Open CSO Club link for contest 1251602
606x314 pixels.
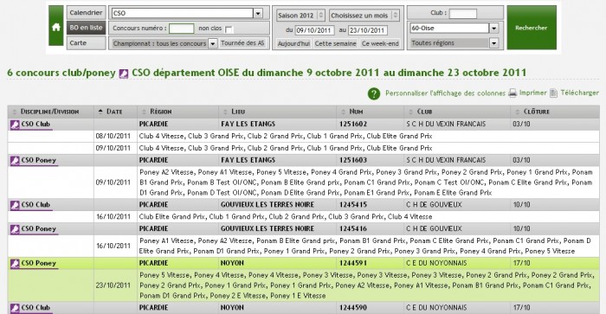pyautogui.click(x=36, y=125)
